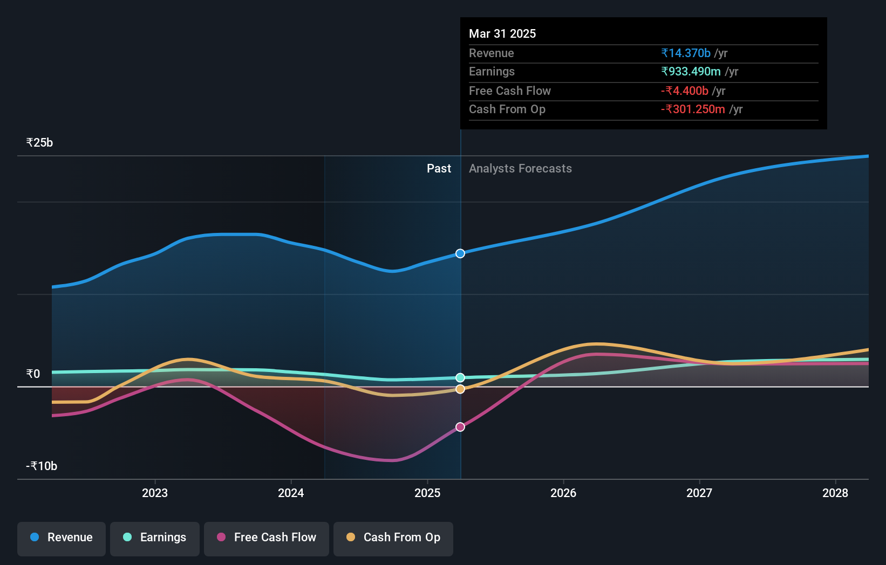Click the -₹301.250m cash from op value
The width and height of the screenshot is (886, 565).
pos(693,109)
